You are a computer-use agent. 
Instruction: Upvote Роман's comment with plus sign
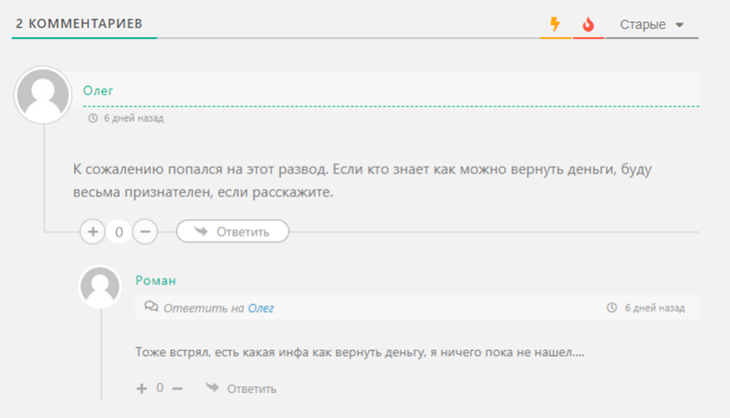pyautogui.click(x=141, y=389)
